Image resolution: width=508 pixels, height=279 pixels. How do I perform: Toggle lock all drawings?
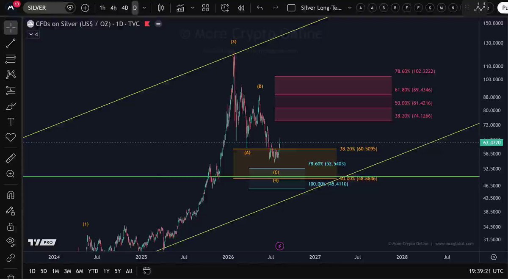coord(11,227)
